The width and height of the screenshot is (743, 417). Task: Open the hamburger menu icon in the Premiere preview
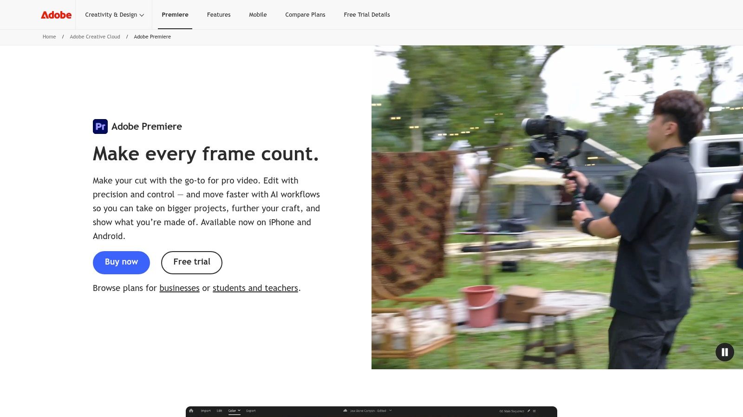(534, 411)
